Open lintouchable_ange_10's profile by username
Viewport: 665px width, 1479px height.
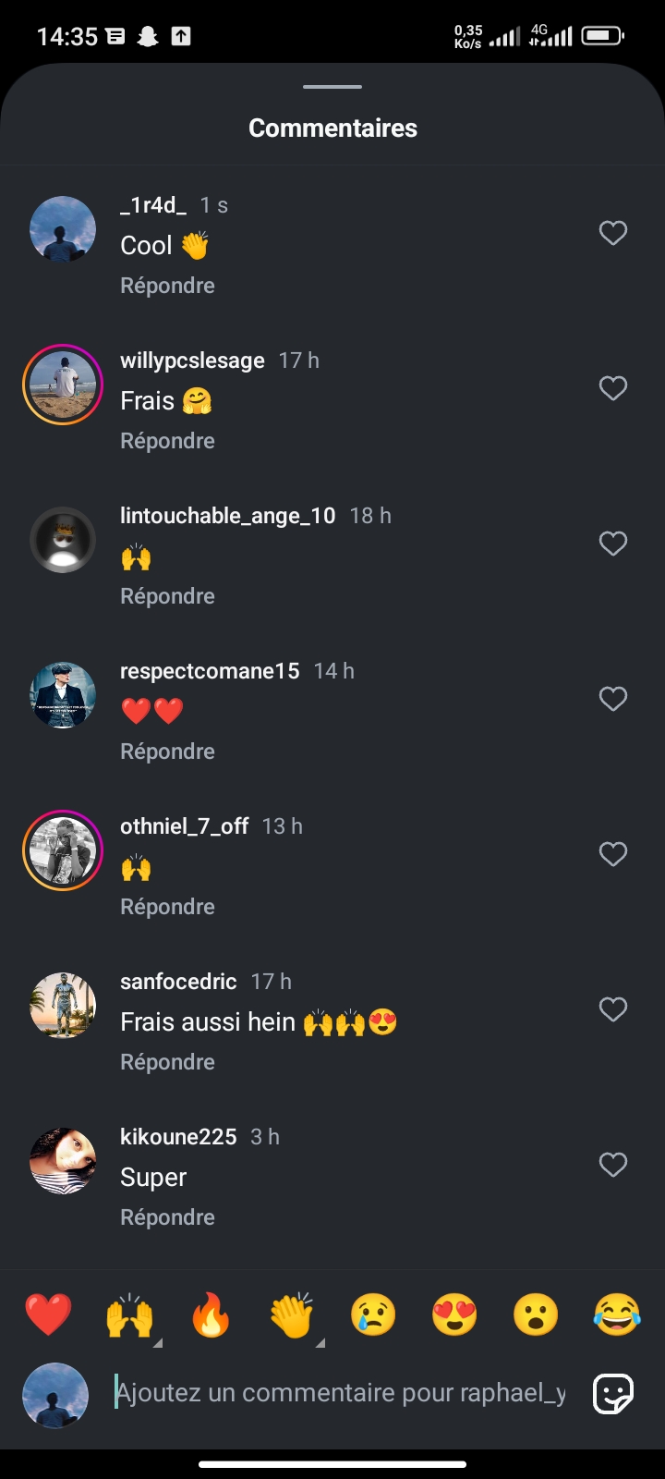[x=227, y=516]
